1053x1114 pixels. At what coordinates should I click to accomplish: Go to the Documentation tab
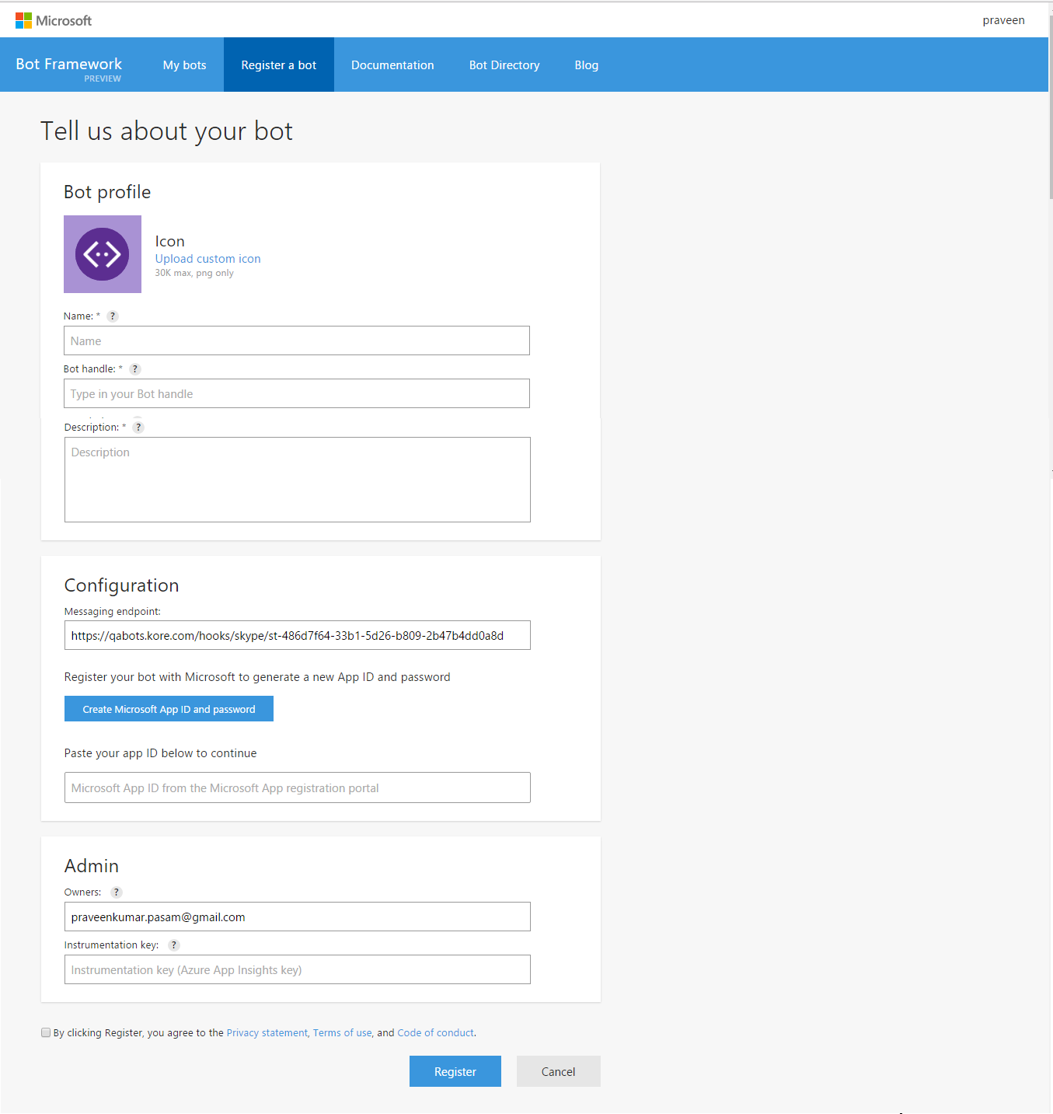coord(392,65)
